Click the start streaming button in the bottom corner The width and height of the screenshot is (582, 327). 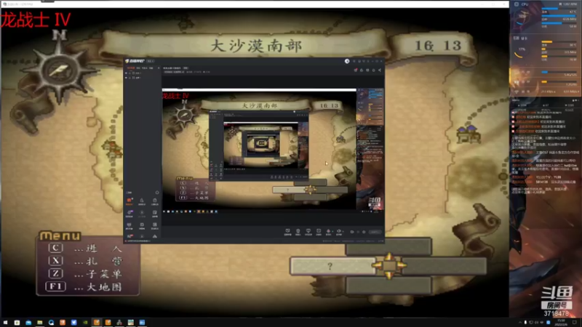point(375,232)
